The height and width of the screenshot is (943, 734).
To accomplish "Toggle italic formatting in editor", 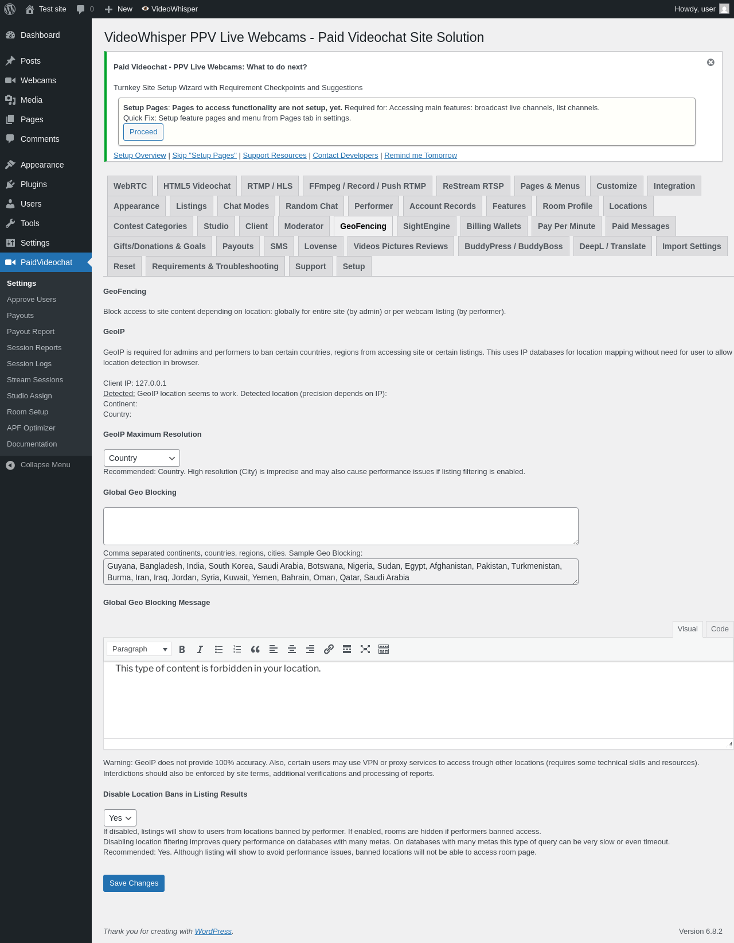I will click(200, 649).
